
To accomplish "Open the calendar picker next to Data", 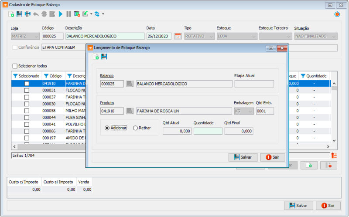I will point(178,36).
